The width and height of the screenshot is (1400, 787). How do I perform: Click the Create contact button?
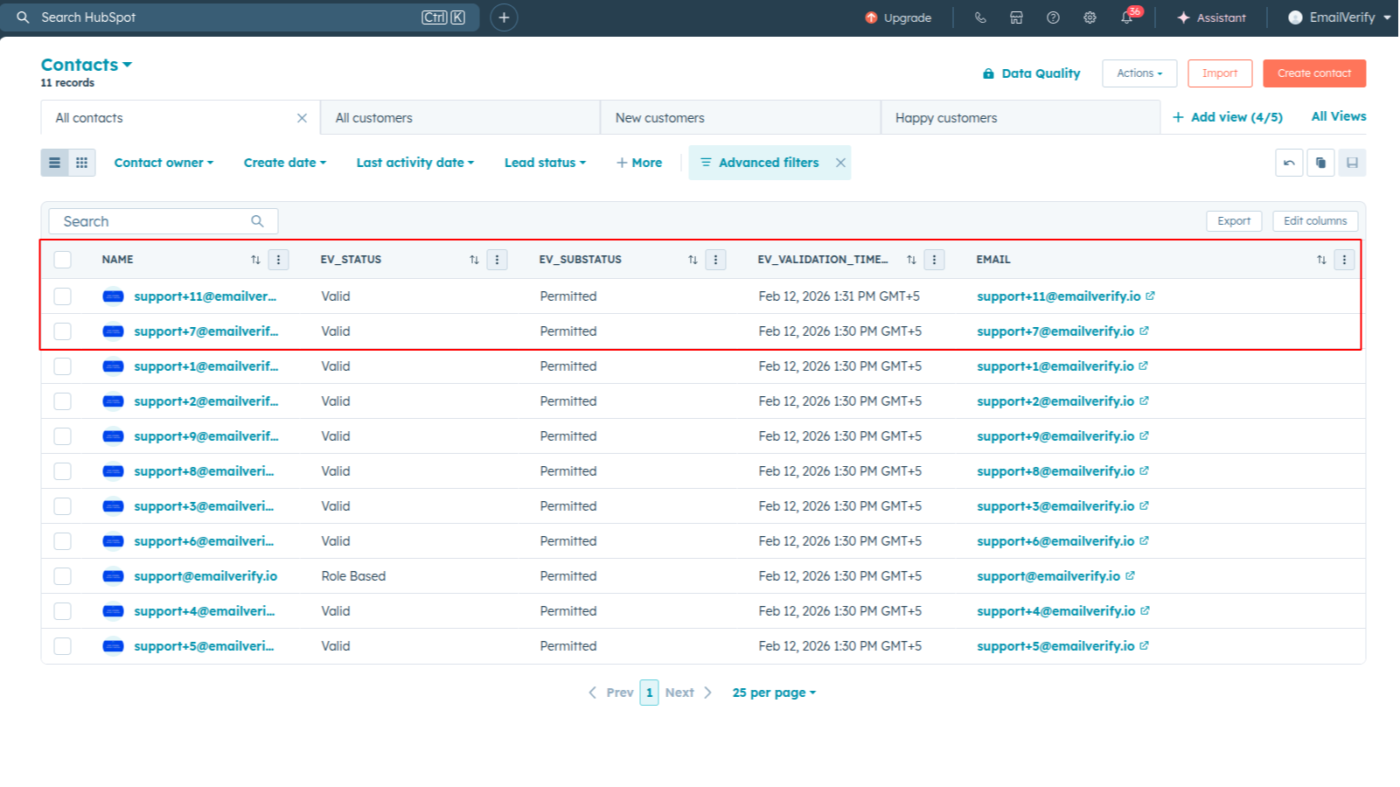coord(1314,73)
